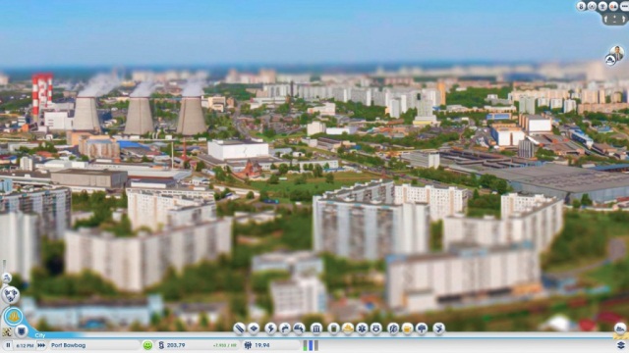Click the center camera zoom control
This screenshot has width=629, height=353.
coord(614,19)
